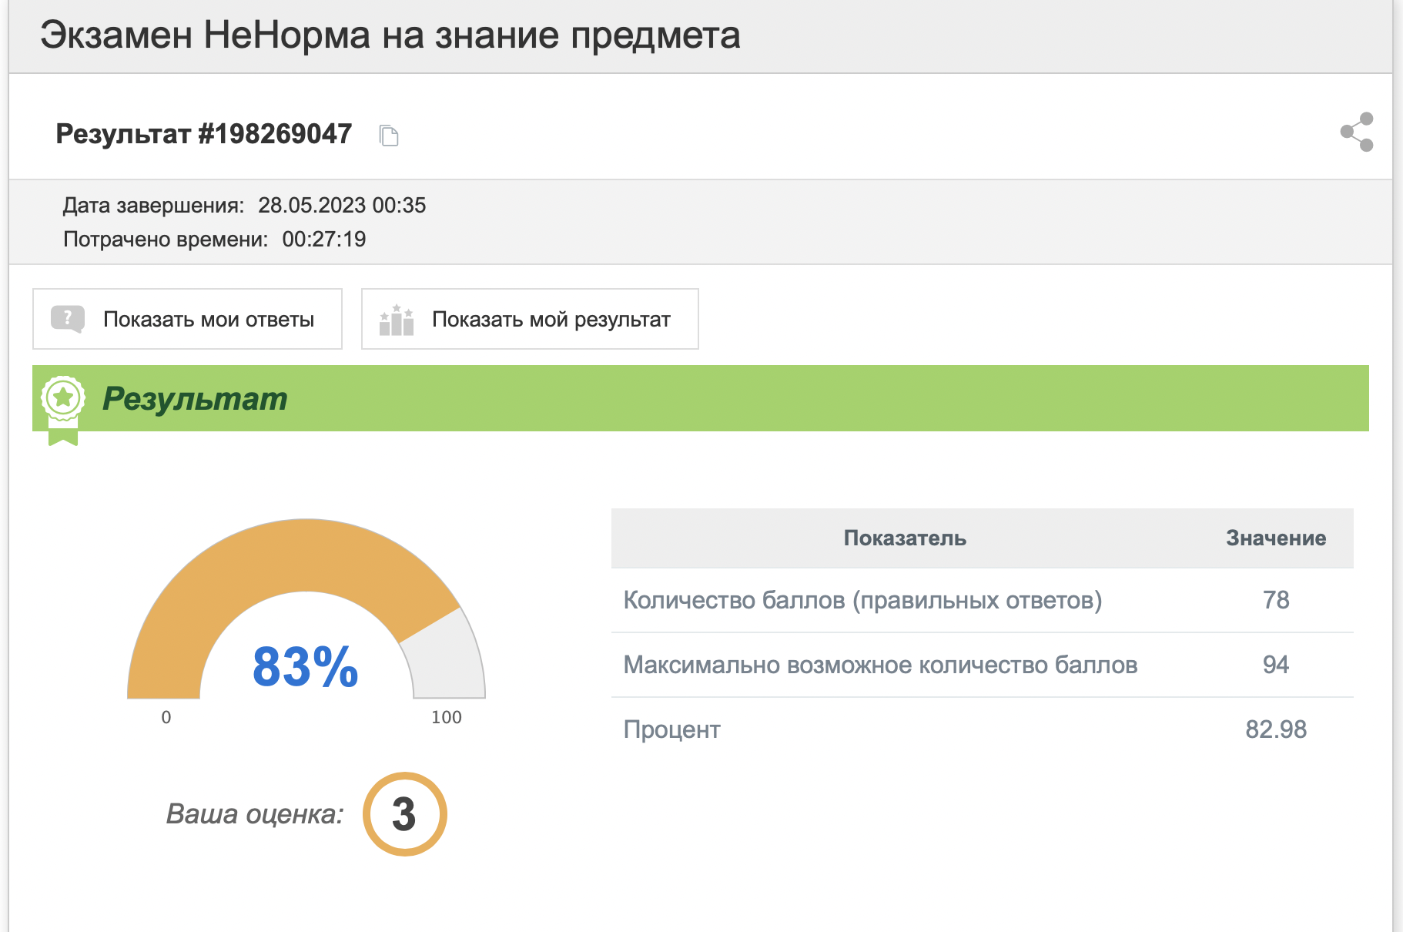
Task: Select 'Максимально возможное количество баллов' row label
Action: [880, 665]
